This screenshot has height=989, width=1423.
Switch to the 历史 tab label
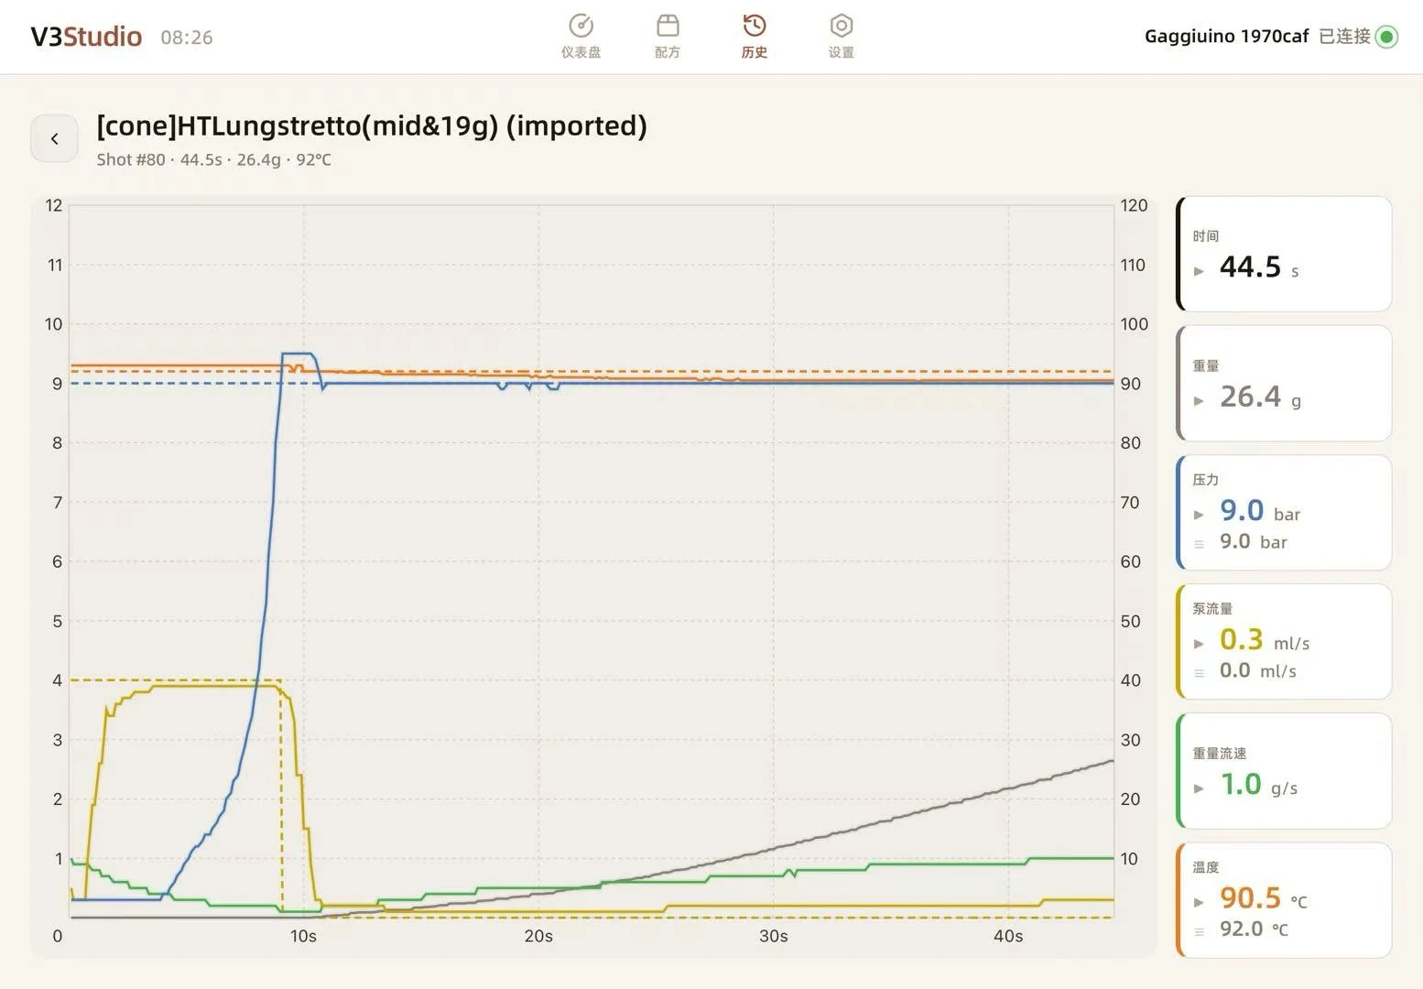coord(755,53)
